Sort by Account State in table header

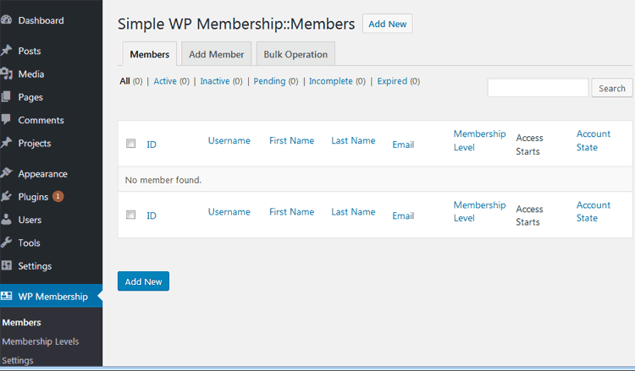(594, 140)
